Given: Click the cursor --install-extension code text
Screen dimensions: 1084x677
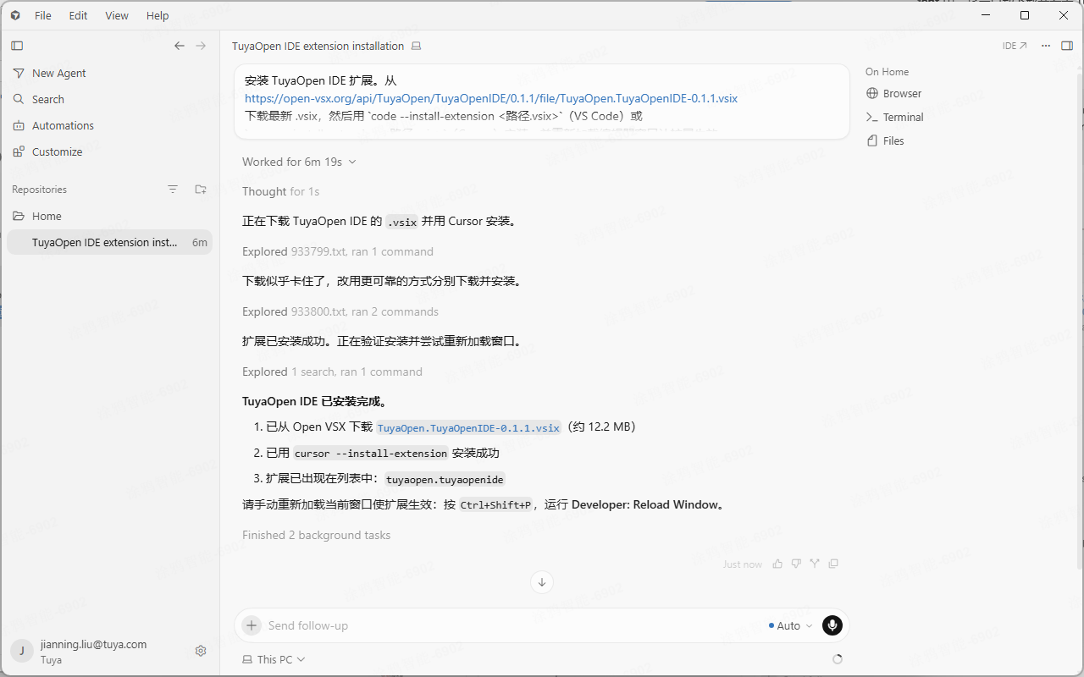Looking at the screenshot, I should 371,454.
